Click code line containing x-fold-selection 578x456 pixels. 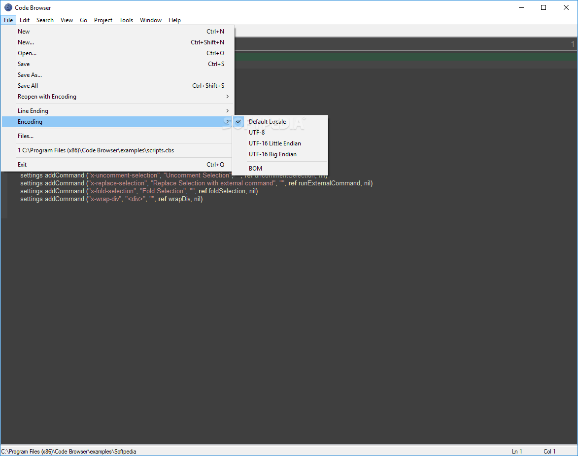pos(139,191)
